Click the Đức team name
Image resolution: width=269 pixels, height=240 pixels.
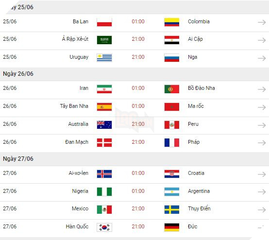coord(192,226)
